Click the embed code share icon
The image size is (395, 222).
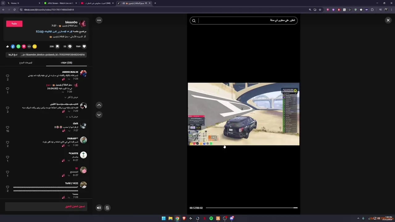29,47
